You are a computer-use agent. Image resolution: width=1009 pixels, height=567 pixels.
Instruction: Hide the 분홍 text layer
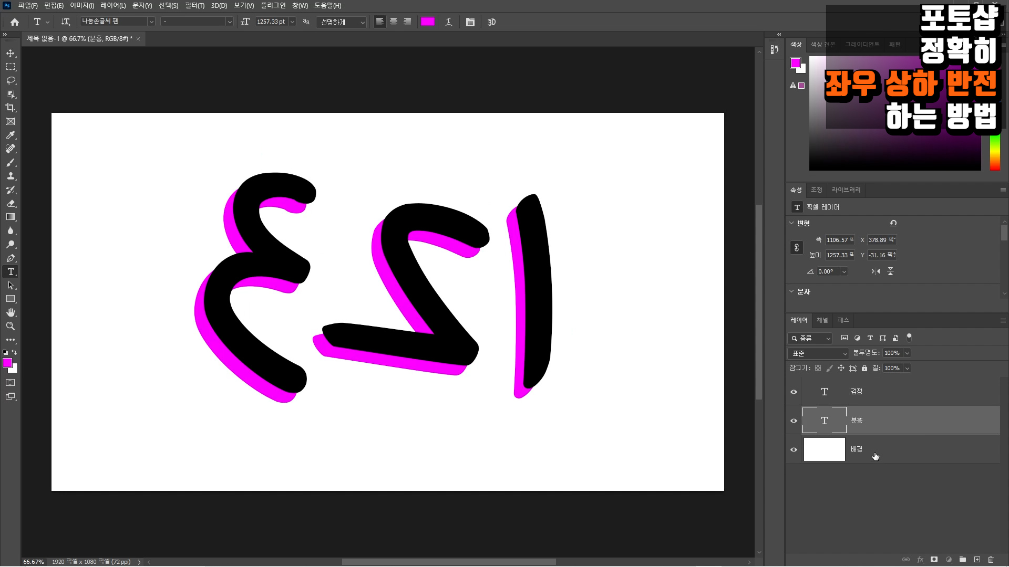pos(794,421)
